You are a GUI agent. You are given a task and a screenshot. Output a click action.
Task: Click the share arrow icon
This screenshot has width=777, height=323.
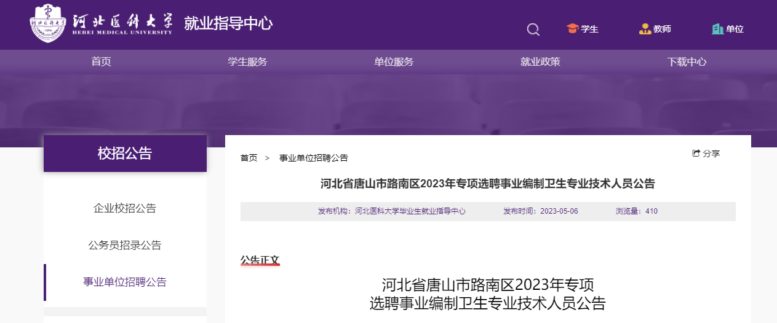coord(696,154)
